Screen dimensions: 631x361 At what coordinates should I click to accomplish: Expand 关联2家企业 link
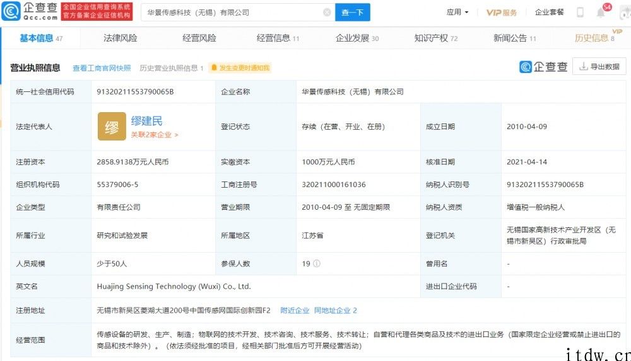pos(155,135)
